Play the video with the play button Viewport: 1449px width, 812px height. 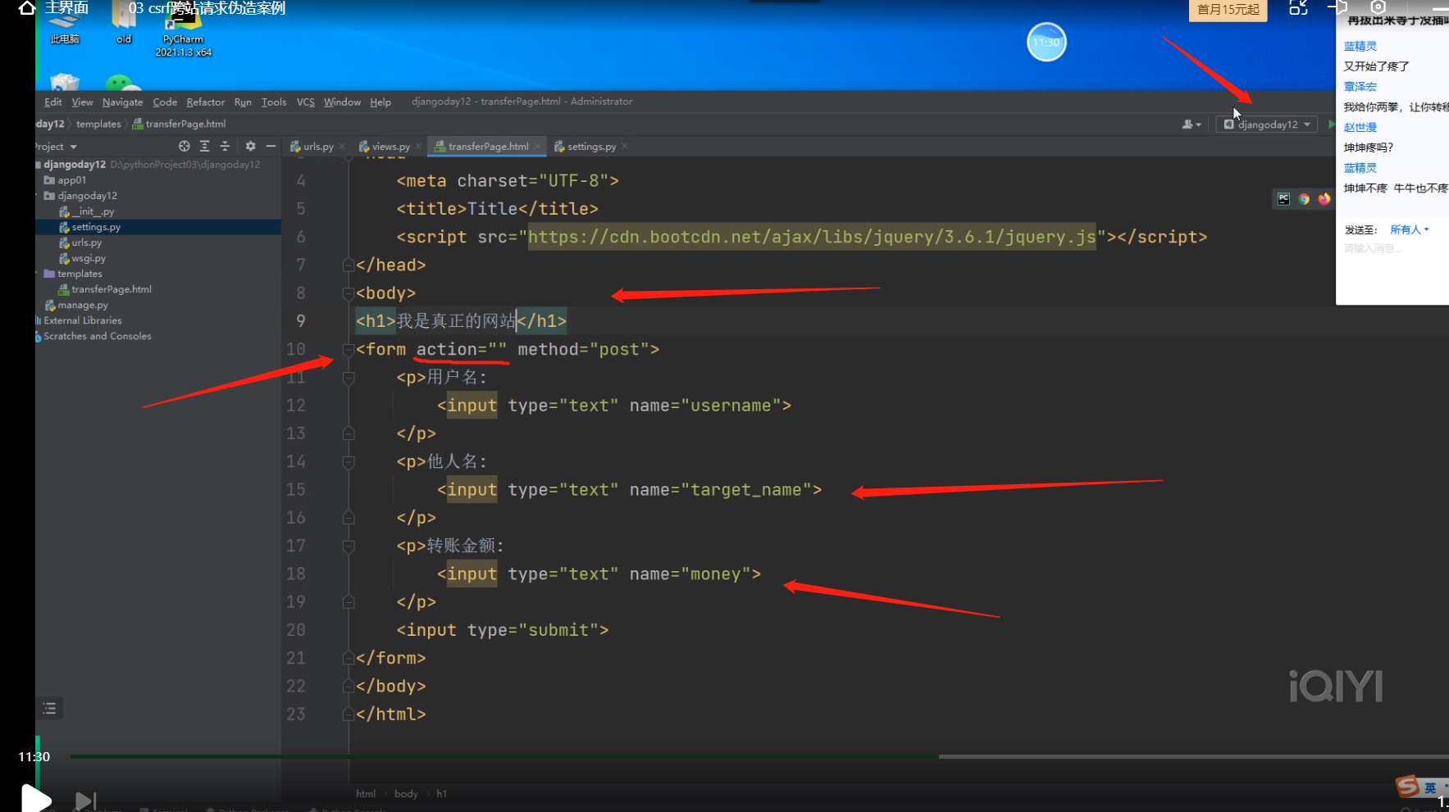coord(35,799)
